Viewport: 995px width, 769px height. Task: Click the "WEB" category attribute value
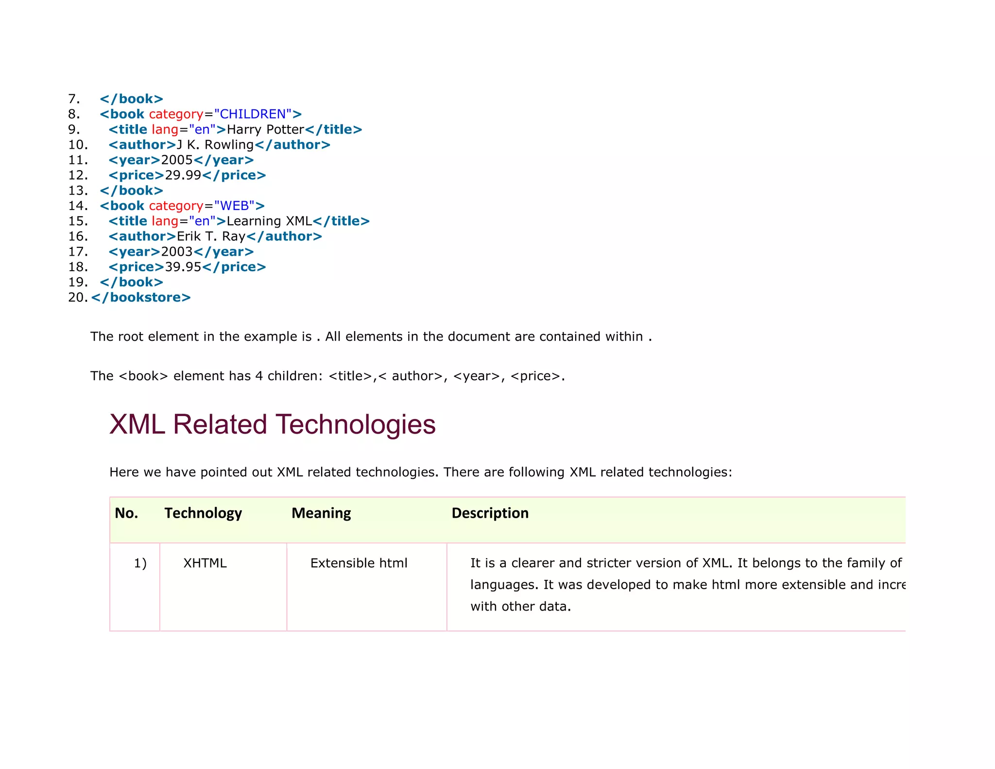[x=235, y=206]
